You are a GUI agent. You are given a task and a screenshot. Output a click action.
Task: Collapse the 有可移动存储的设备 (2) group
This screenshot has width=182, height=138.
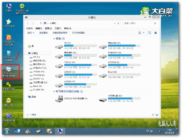[x=54, y=91]
